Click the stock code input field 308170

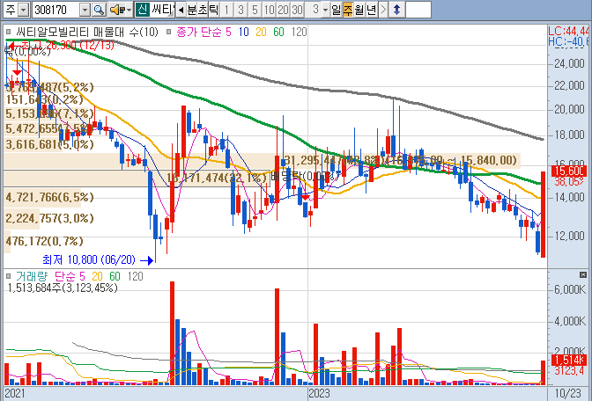click(x=56, y=10)
